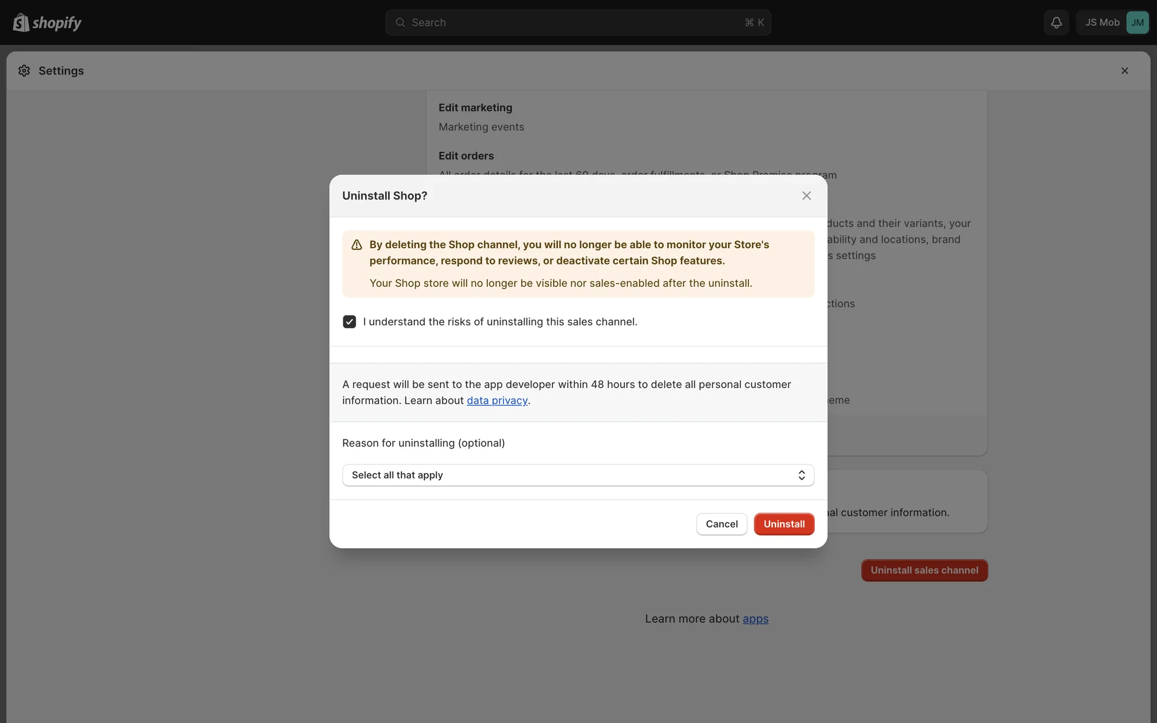Open the data privacy link
The image size is (1157, 723).
coord(497,401)
